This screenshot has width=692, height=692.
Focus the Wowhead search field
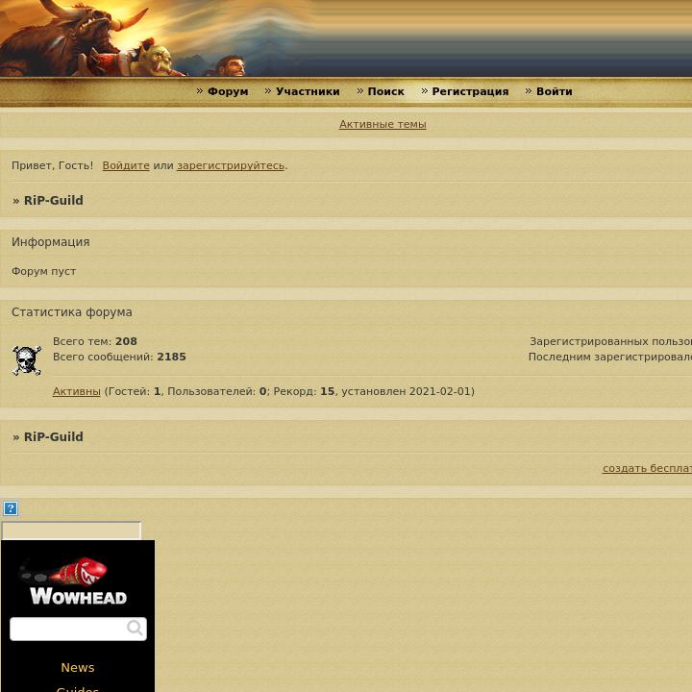point(78,629)
